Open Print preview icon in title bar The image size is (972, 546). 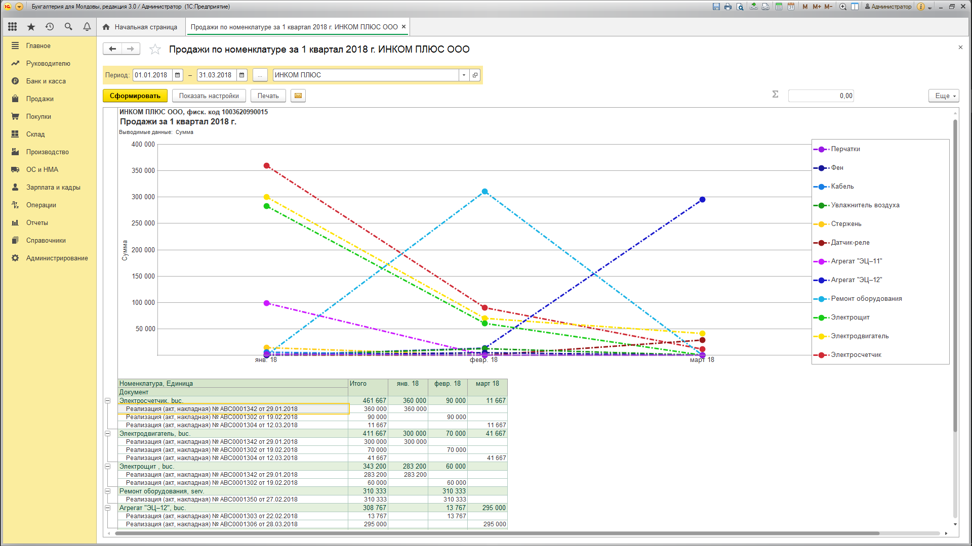(740, 7)
